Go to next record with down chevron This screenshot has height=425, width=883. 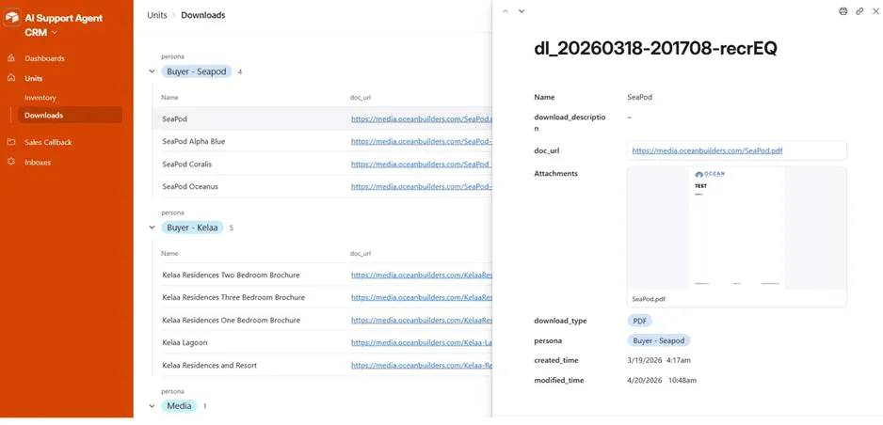[x=522, y=11]
